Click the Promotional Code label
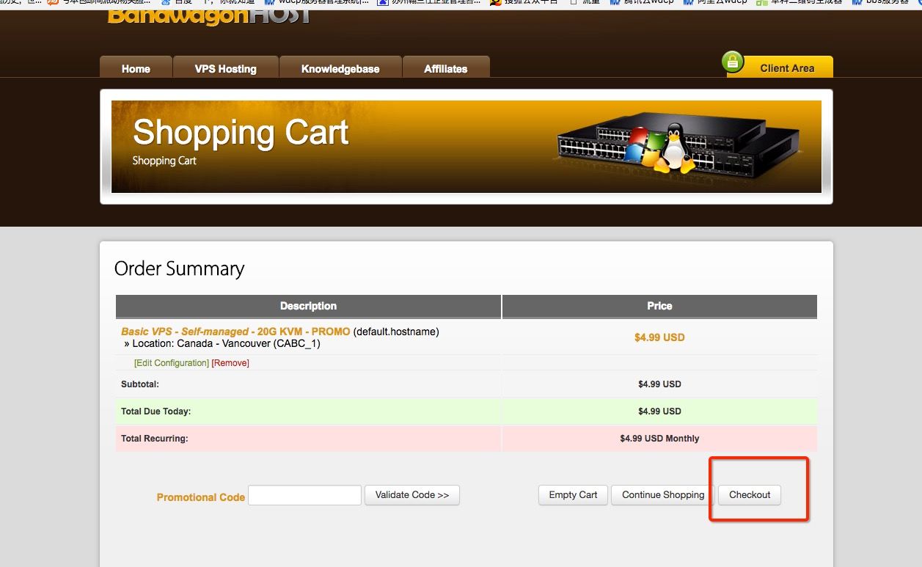The image size is (922, 567). [x=200, y=497]
